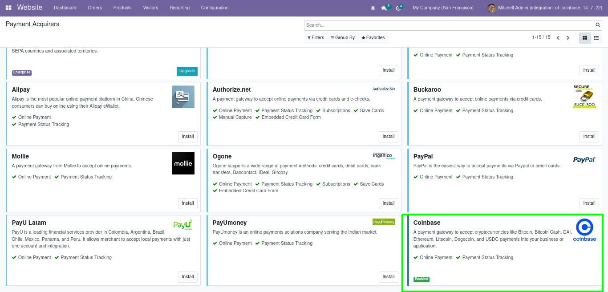Open the PayUmoney card title

tap(230, 223)
